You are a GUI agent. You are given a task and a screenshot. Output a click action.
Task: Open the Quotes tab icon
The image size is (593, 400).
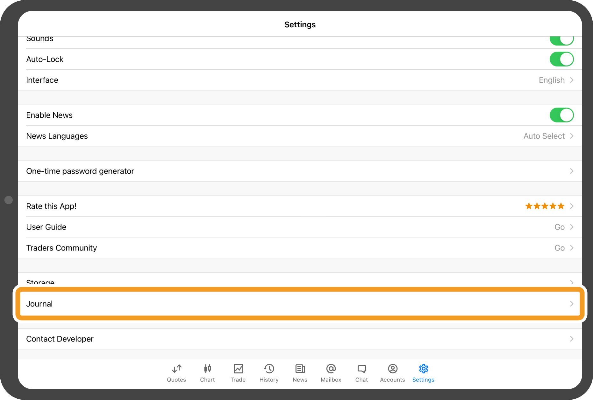176,369
